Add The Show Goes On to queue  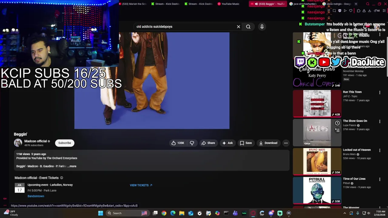pos(337,130)
